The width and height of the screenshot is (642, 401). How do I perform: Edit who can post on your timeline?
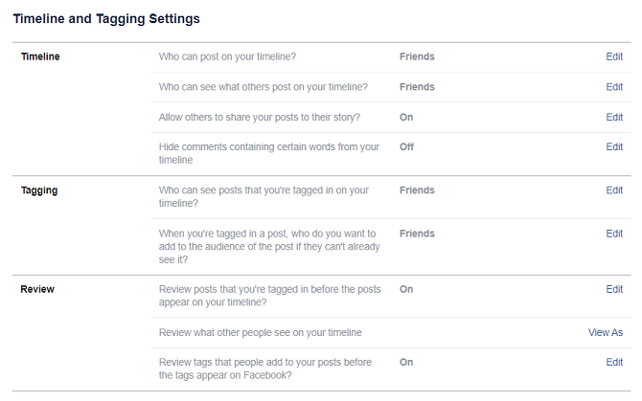[x=614, y=56]
